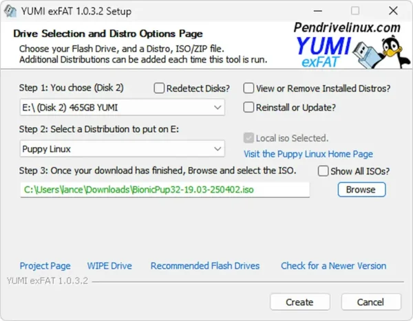This screenshot has height=321, width=413.
Task: Click the Cancel button
Action: pyautogui.click(x=371, y=302)
